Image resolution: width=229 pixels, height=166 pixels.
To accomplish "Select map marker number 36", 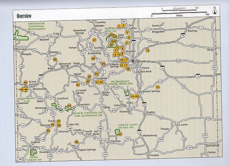I will click(76, 142).
